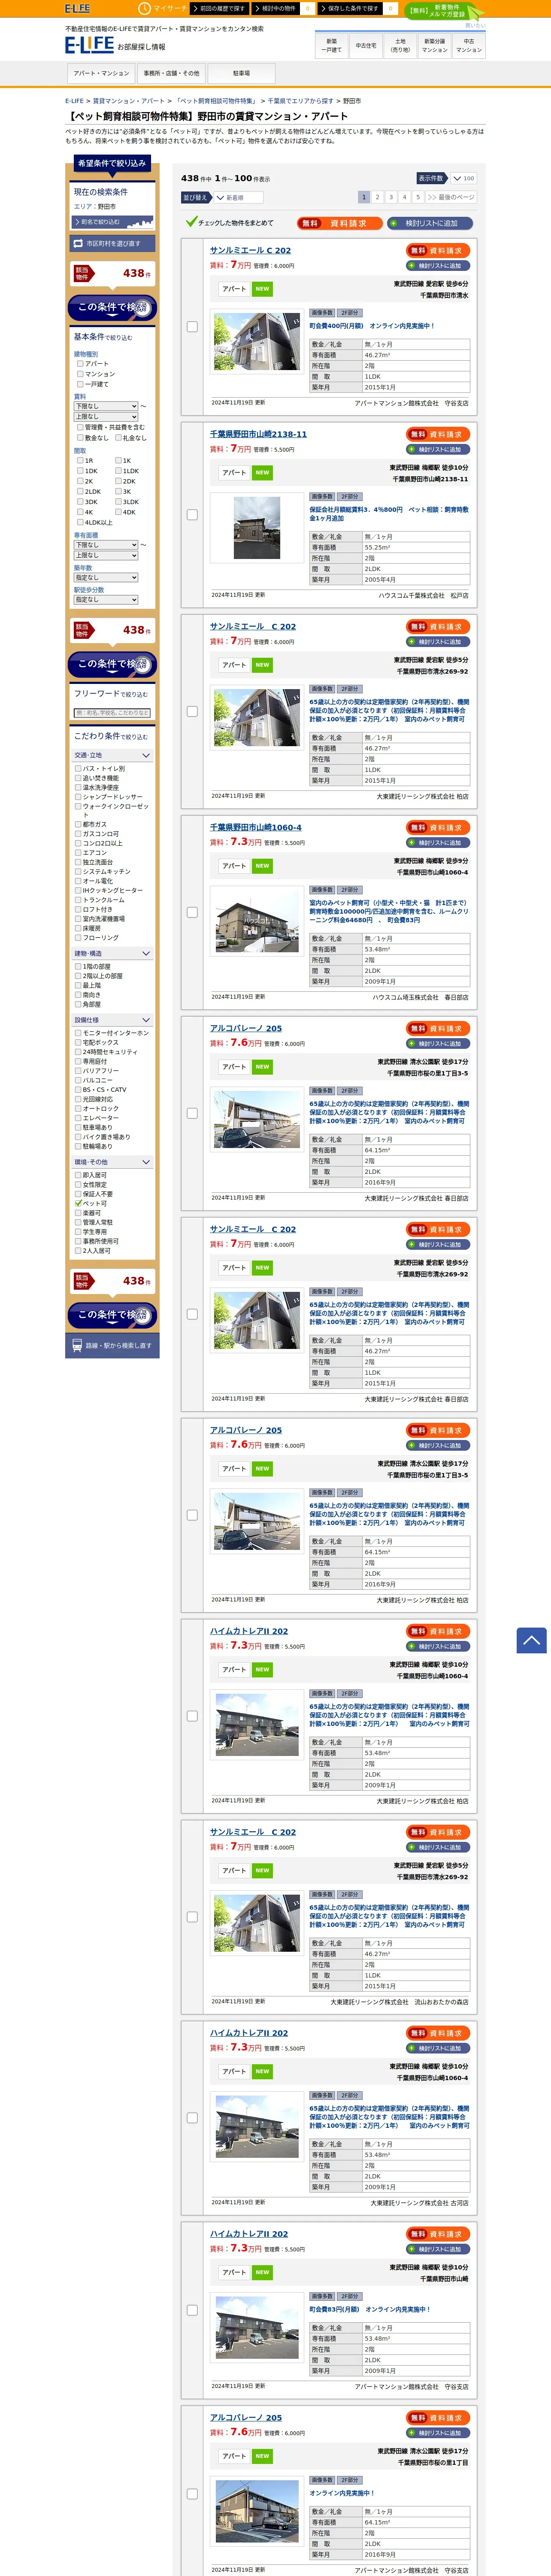The width and height of the screenshot is (551, 2576).
Task: Collapse 建物・構造 section chevron
Action: 146,953
